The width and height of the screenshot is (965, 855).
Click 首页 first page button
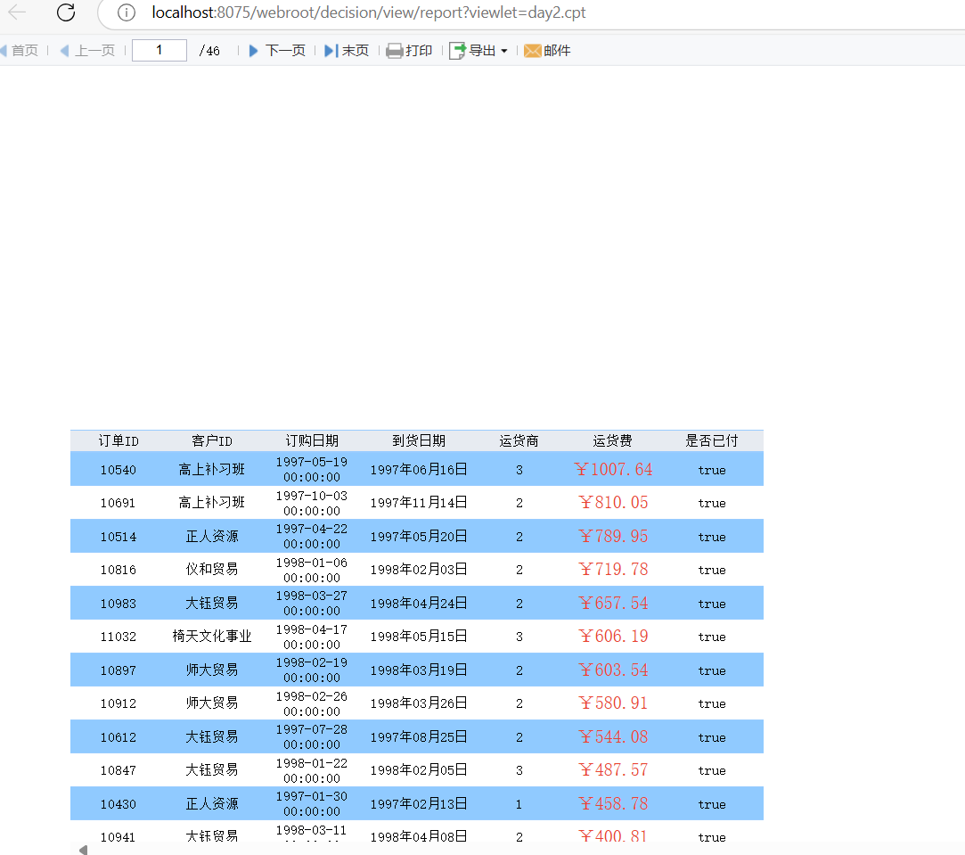point(25,51)
